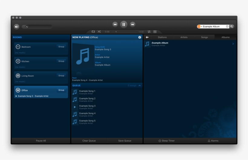
Task: Save Queue
Action: pyautogui.click(x=125, y=141)
